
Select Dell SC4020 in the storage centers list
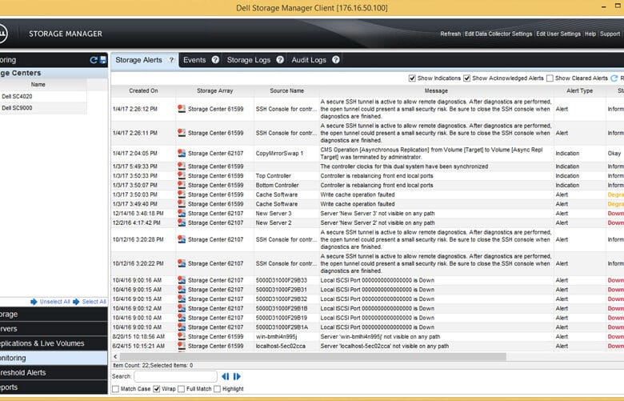click(43, 96)
